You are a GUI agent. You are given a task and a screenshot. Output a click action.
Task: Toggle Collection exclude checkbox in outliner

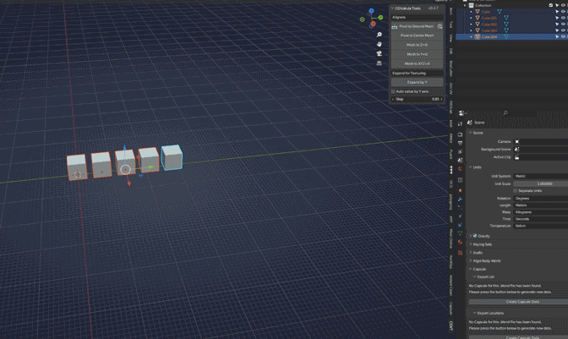pyautogui.click(x=551, y=5)
